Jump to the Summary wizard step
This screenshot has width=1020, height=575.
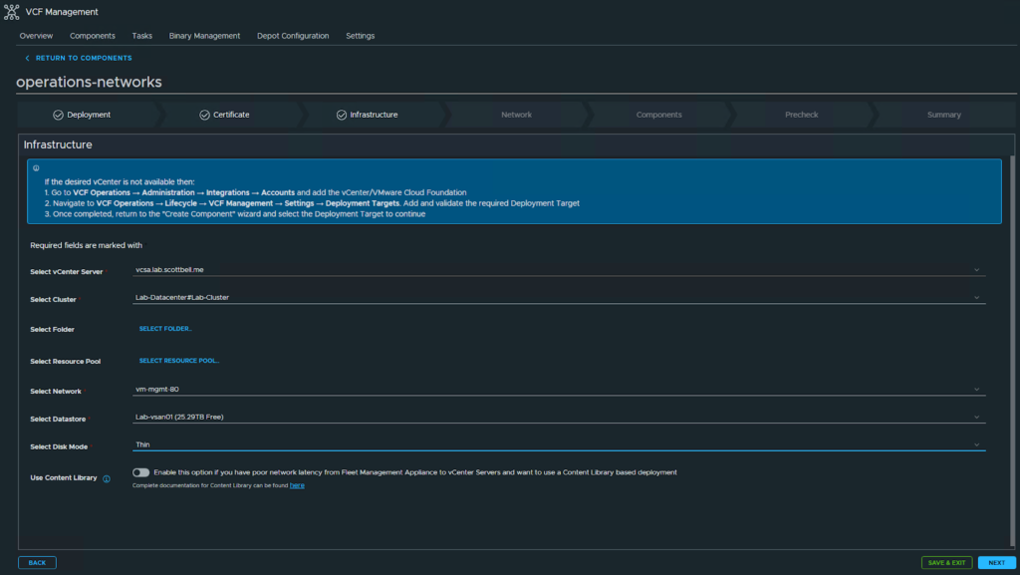944,115
